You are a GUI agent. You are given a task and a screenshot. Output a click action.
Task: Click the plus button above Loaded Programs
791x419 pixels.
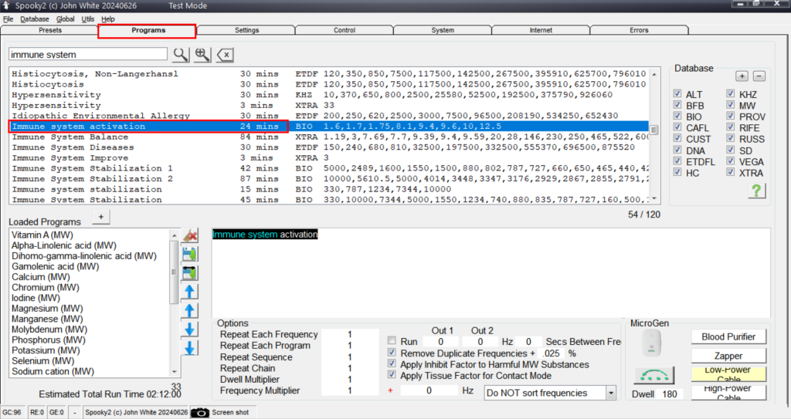tap(101, 216)
